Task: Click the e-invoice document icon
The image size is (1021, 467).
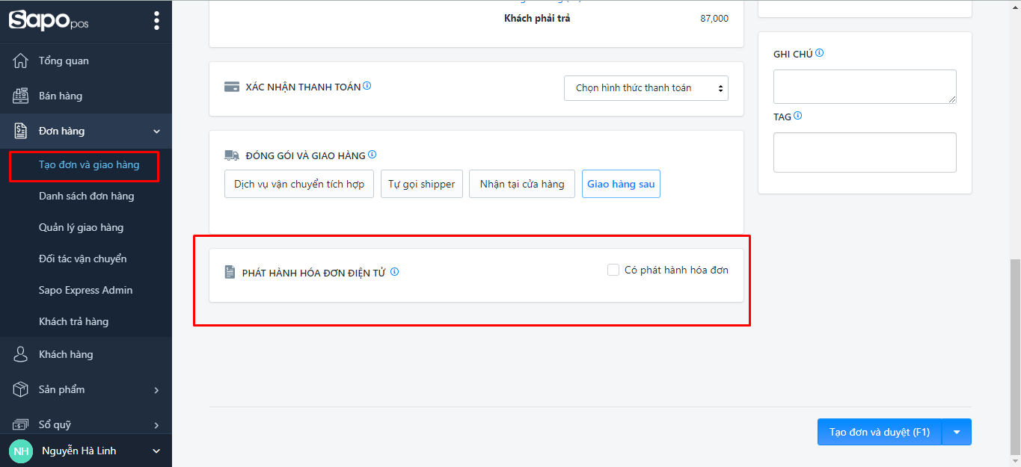Action: [x=230, y=273]
